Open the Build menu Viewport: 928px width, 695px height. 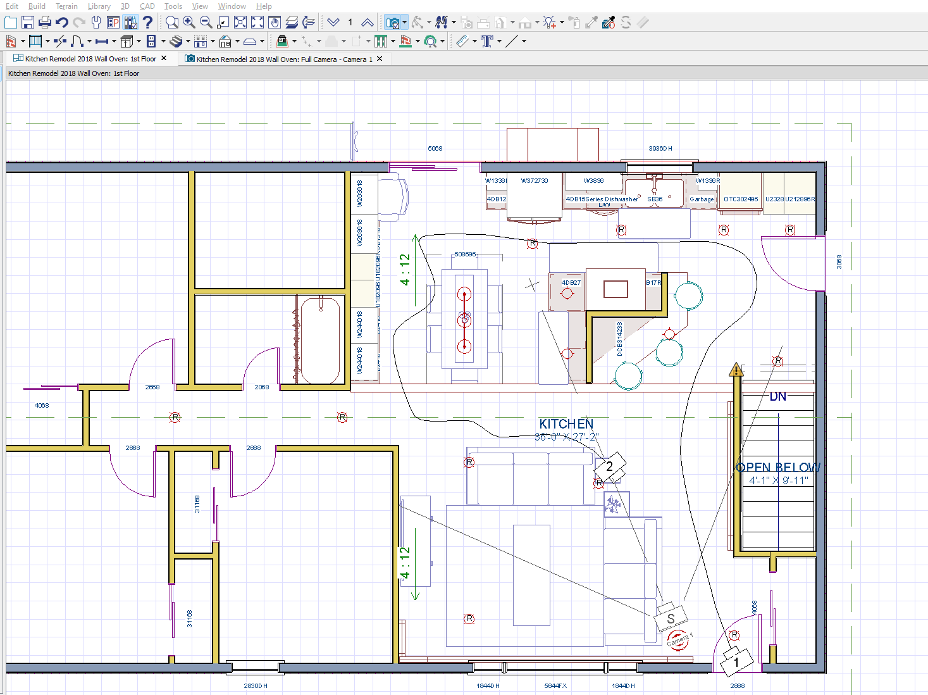(x=37, y=6)
